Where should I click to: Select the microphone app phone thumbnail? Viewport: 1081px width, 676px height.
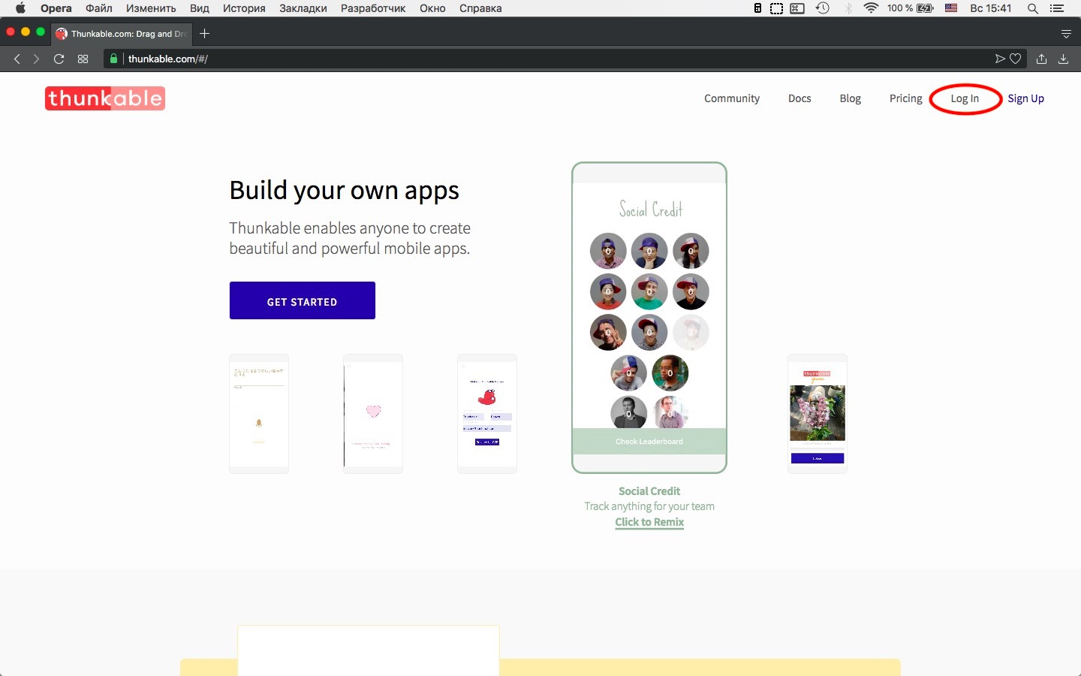(x=259, y=414)
